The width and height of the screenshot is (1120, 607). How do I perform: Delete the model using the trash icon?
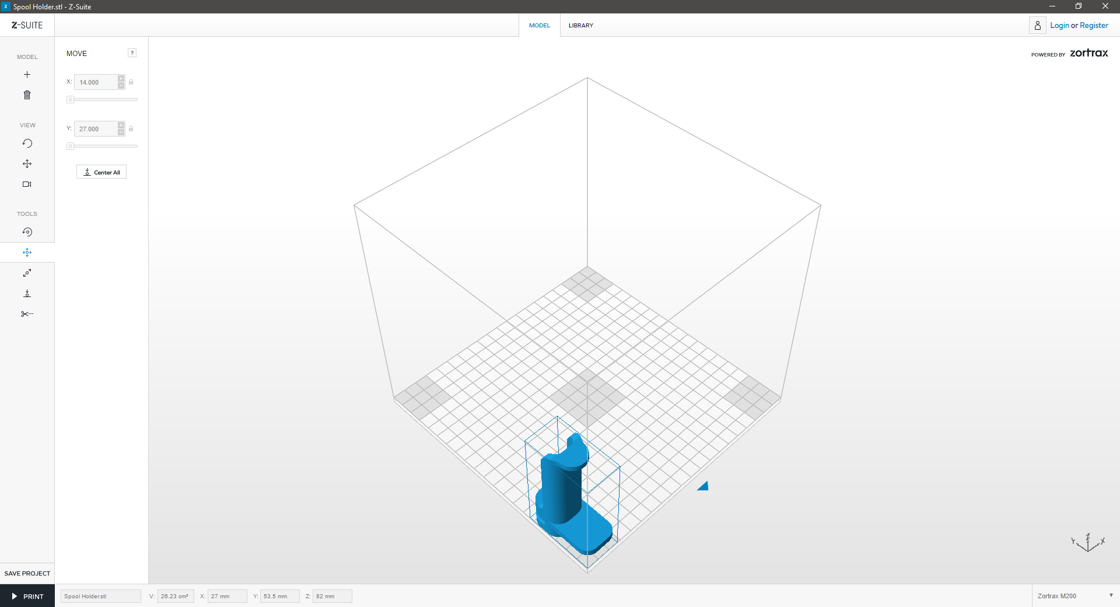(27, 95)
